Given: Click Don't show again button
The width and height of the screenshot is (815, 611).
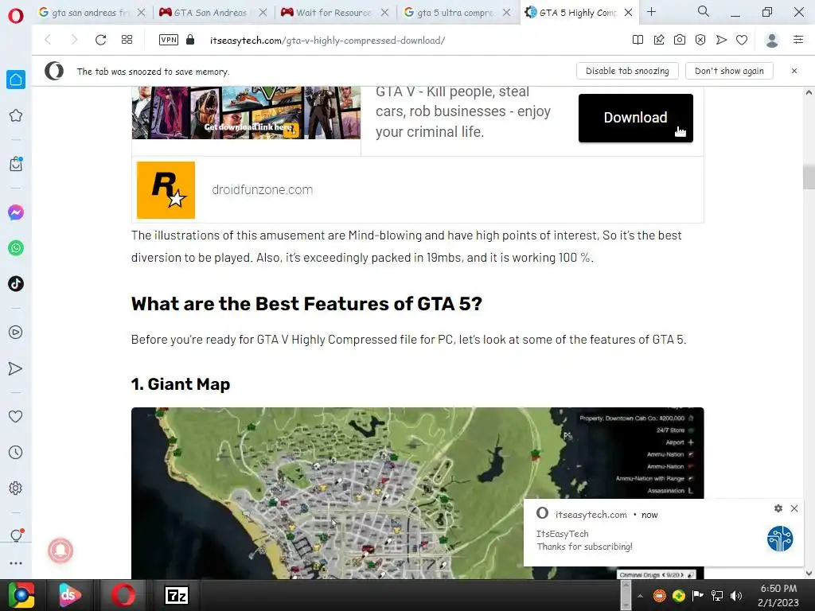Looking at the screenshot, I should tap(729, 71).
